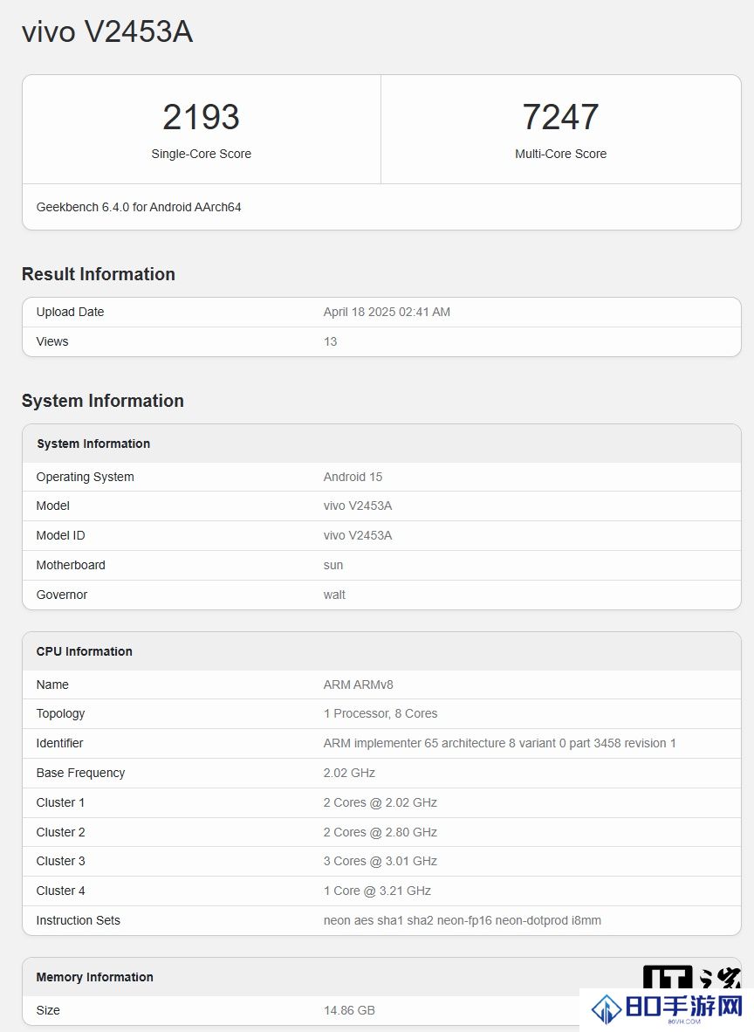Click the vivo V2453A page title
The height and width of the screenshot is (1032, 754).
107,31
